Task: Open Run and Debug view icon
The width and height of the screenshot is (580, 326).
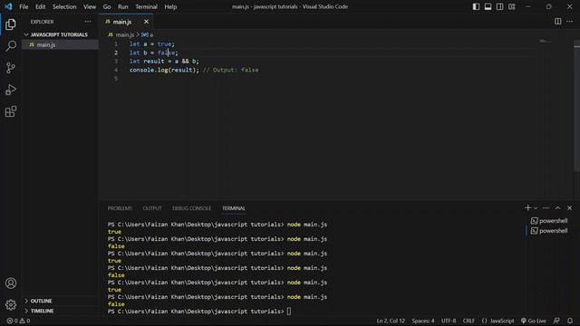Action: click(x=11, y=90)
